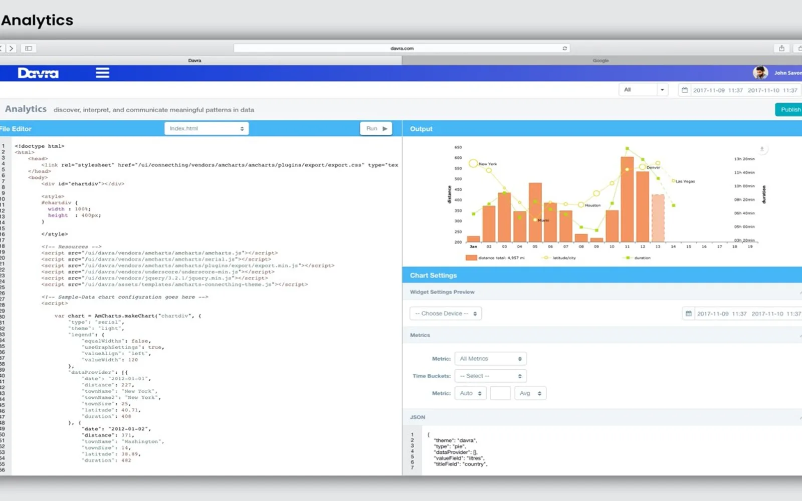The width and height of the screenshot is (802, 501).
Task: Click the Denver chart bullet
Action: click(642, 167)
